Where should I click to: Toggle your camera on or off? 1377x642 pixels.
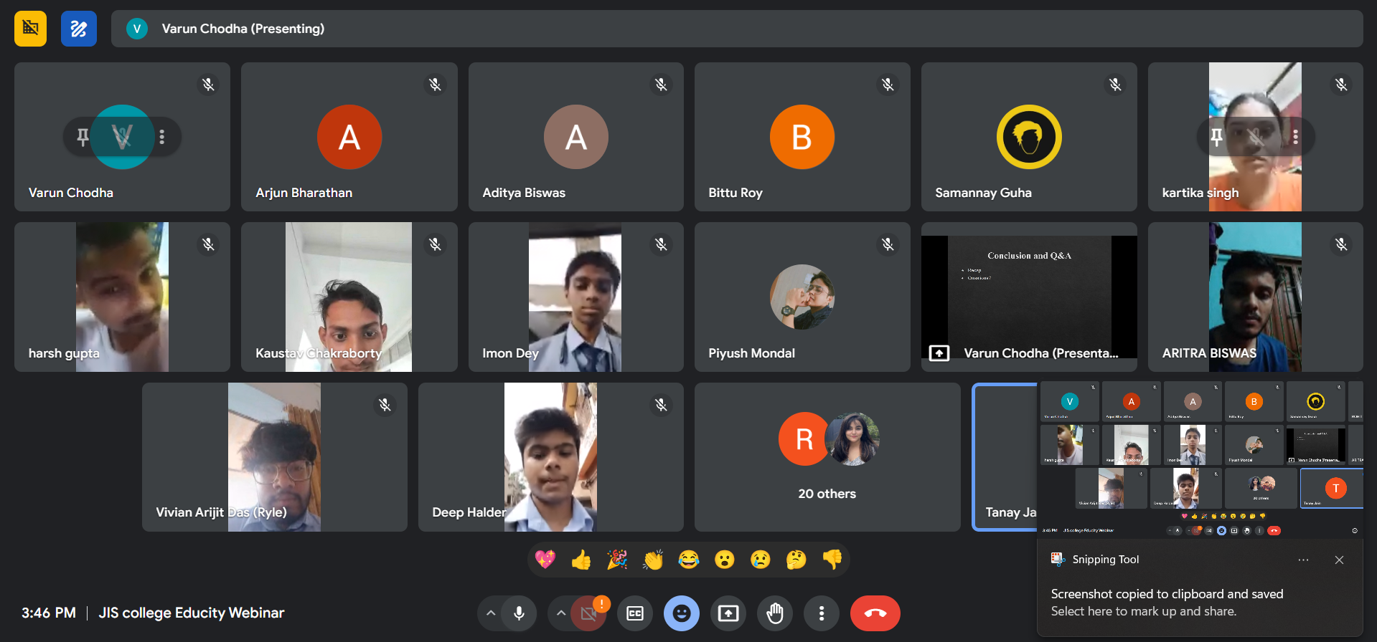588,613
